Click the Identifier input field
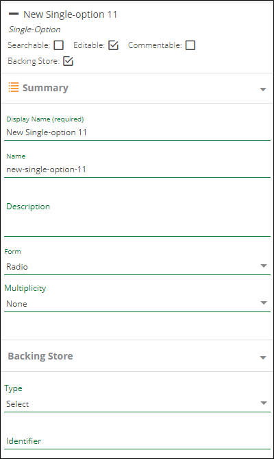 point(137,441)
